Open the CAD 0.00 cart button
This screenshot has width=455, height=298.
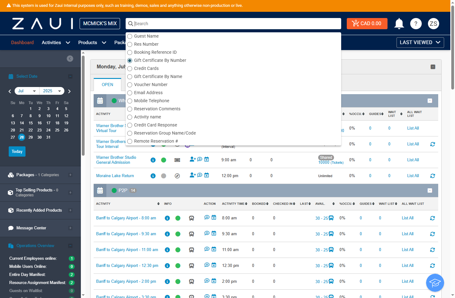coord(367,24)
